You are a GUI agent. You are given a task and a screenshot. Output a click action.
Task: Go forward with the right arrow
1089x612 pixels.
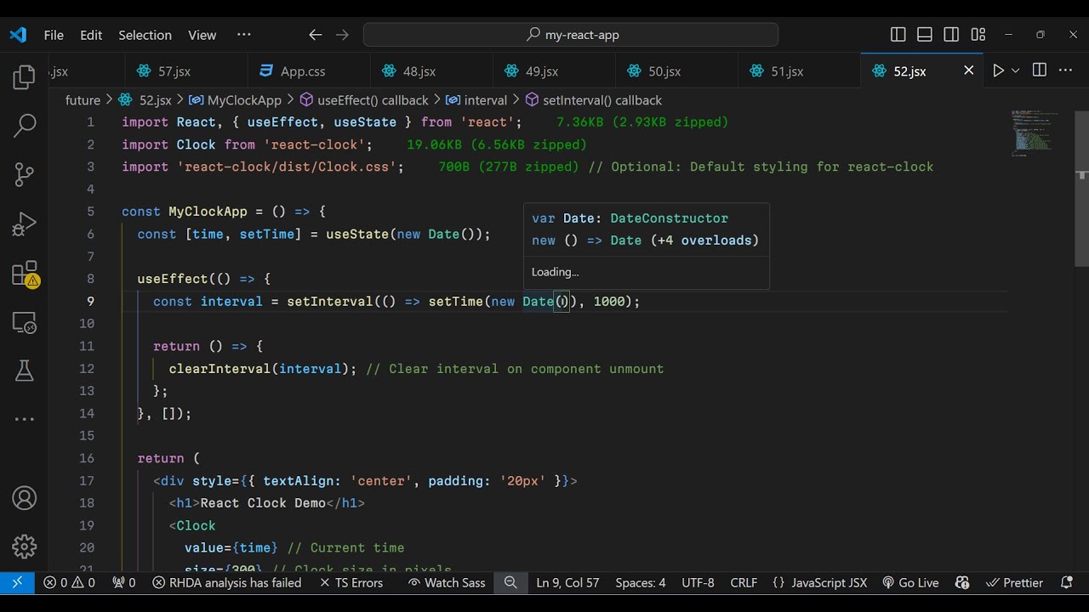click(342, 35)
